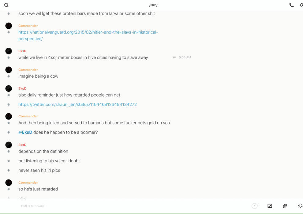Viewport: 303px width, 214px height.
Task: Click Commander's avatar above the nationalvanguard link
Action: pos(9,26)
